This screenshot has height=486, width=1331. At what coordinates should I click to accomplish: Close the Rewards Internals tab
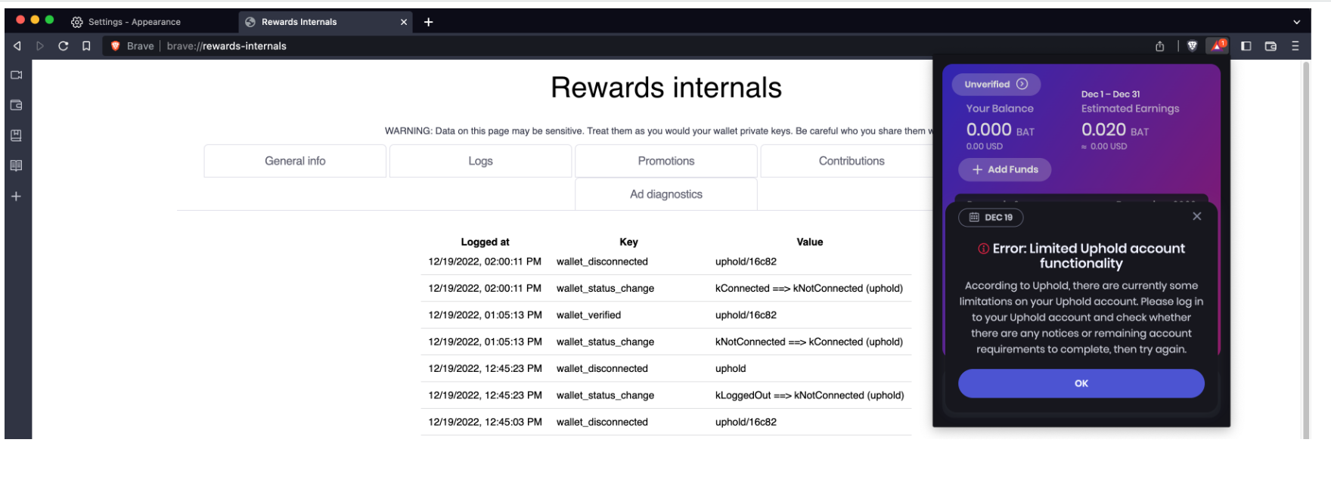[x=404, y=22]
